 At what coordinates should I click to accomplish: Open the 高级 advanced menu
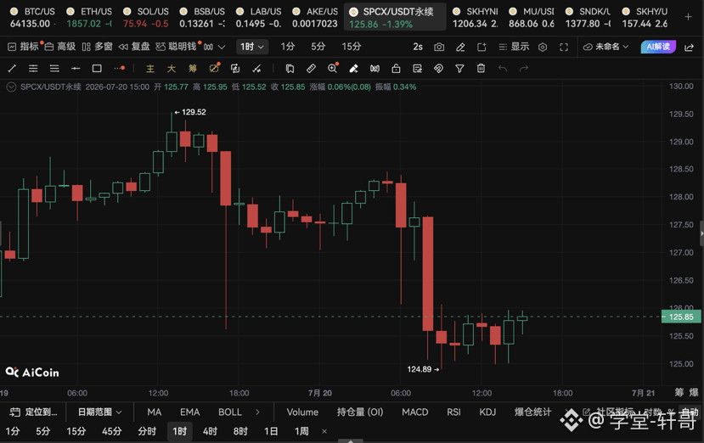point(60,46)
